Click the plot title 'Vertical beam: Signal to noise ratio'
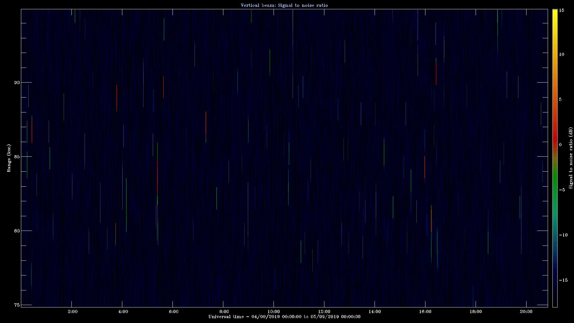 point(284,5)
